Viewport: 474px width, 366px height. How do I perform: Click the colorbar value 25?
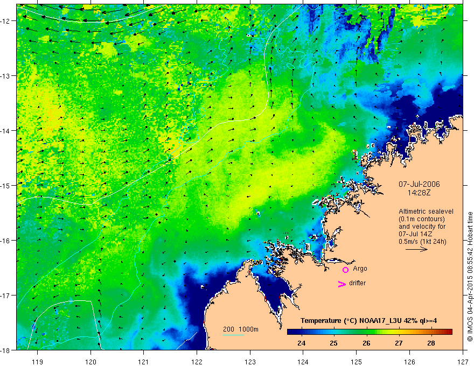pos(333,343)
